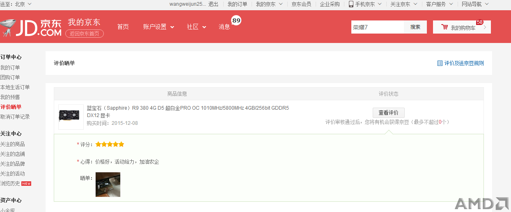Image resolution: width=511 pixels, height=212 pixels.
Task: Click the NEW badge beside 浏览历史
Action: [26, 183]
